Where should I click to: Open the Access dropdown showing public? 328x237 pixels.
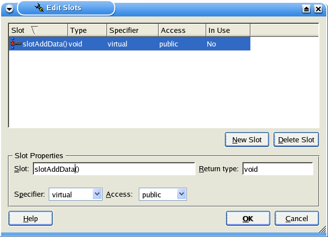[x=163, y=194]
